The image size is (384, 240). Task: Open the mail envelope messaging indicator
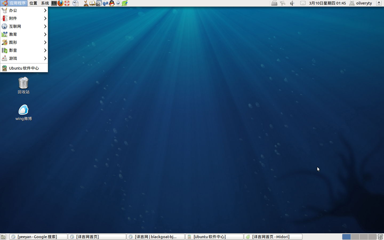303,3
